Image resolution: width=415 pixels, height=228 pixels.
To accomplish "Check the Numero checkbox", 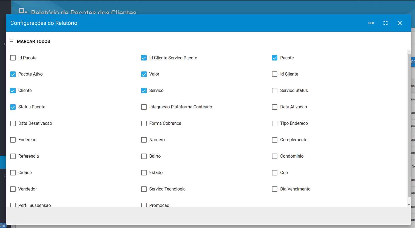I will [x=144, y=140].
